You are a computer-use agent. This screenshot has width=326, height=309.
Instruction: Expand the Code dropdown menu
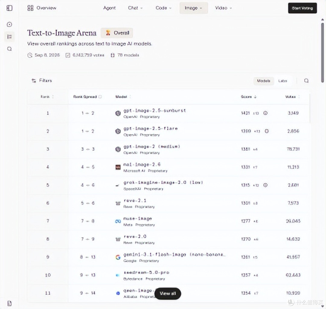pyautogui.click(x=163, y=8)
